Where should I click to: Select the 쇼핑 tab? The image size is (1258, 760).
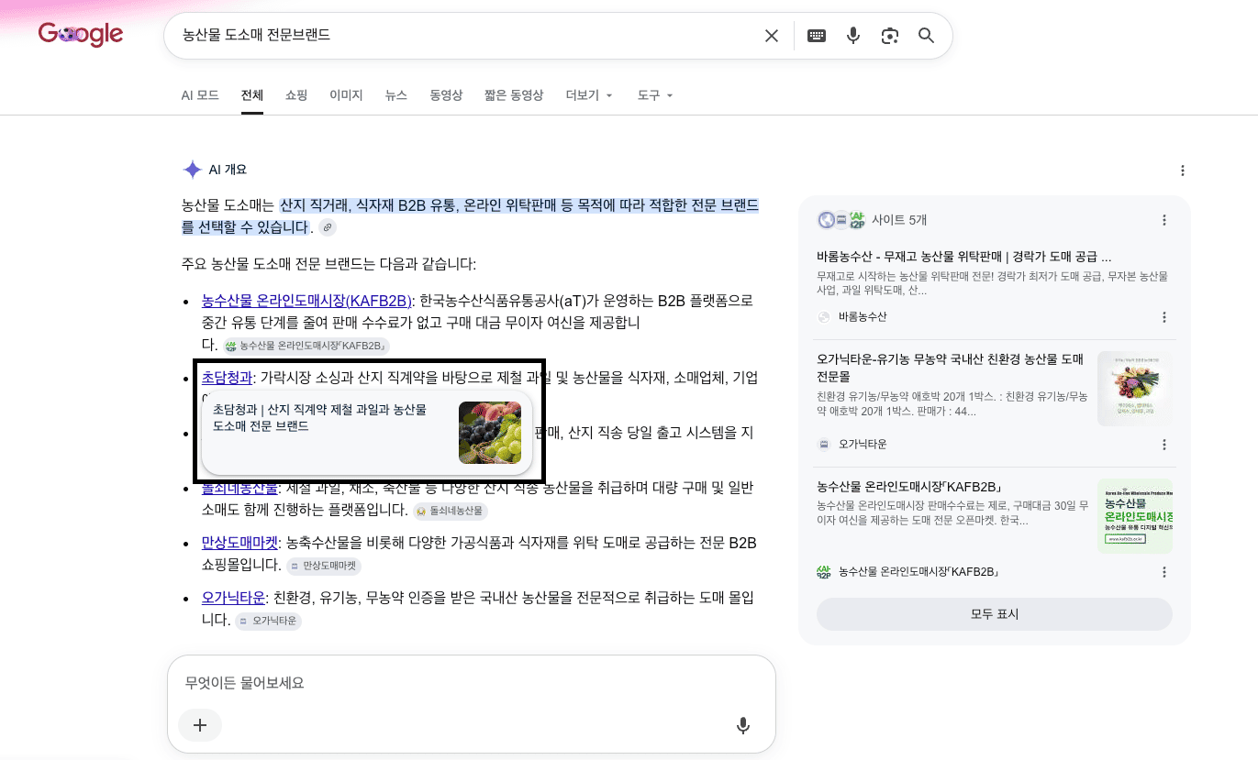point(296,95)
